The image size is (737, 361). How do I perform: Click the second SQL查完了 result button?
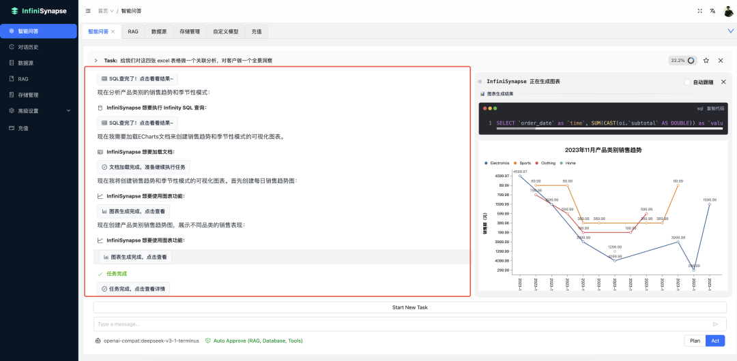coord(138,123)
